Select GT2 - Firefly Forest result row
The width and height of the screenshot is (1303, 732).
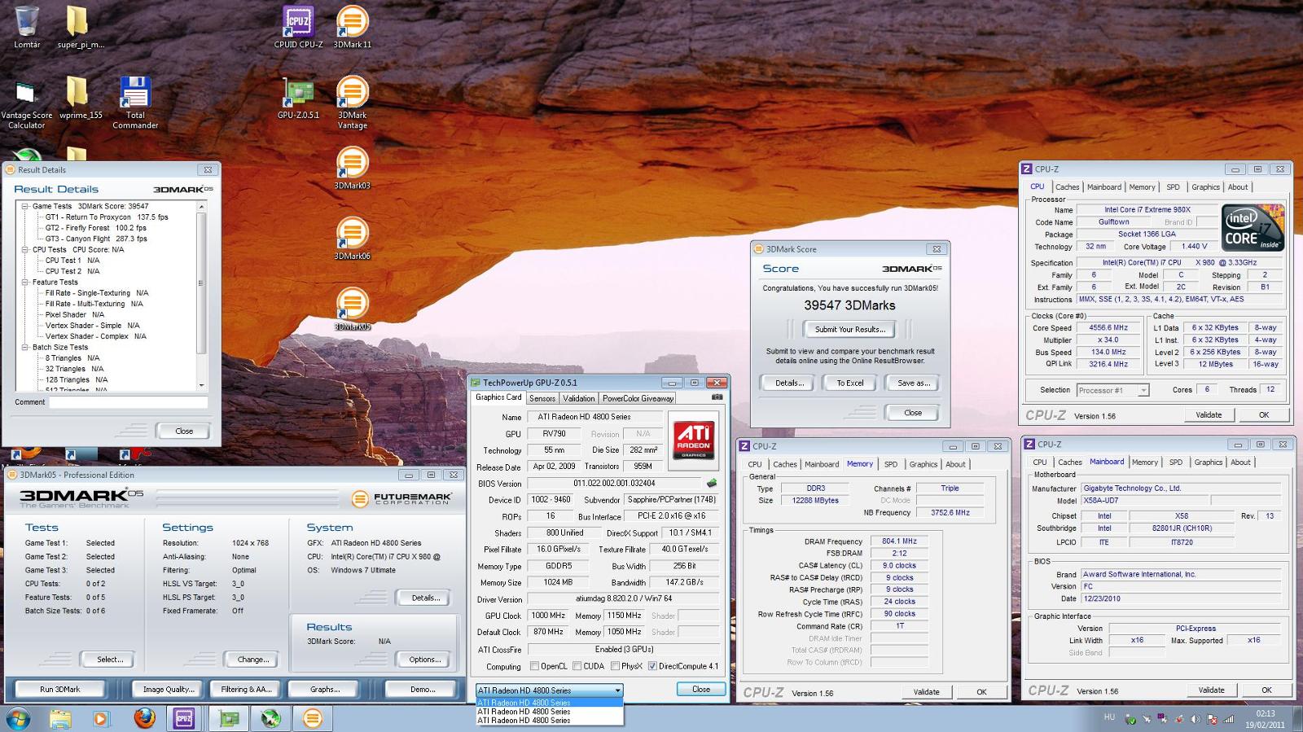coord(96,228)
